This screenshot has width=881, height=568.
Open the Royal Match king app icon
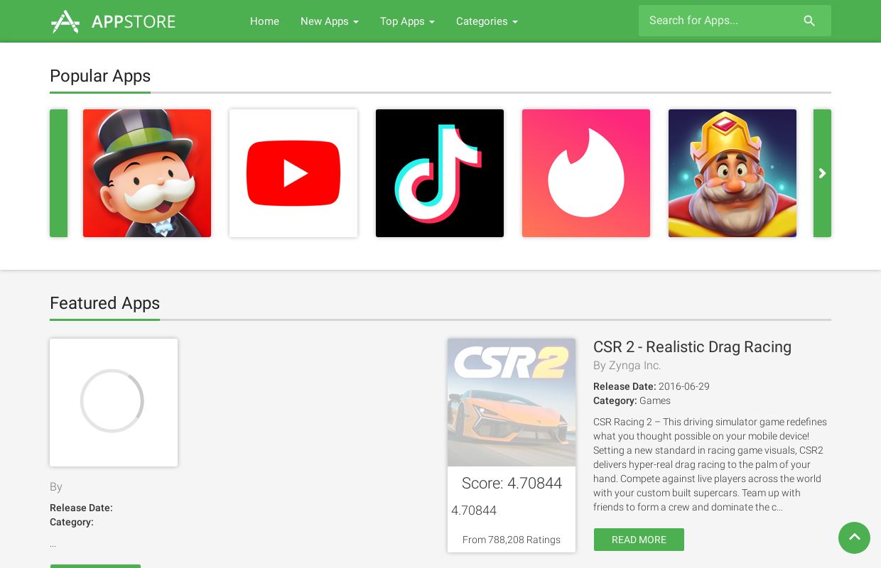733,173
